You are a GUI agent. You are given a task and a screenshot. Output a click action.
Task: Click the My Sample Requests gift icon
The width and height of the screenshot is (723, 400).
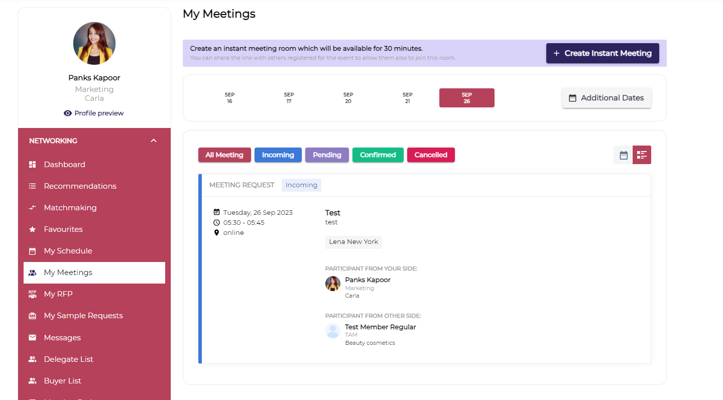33,316
